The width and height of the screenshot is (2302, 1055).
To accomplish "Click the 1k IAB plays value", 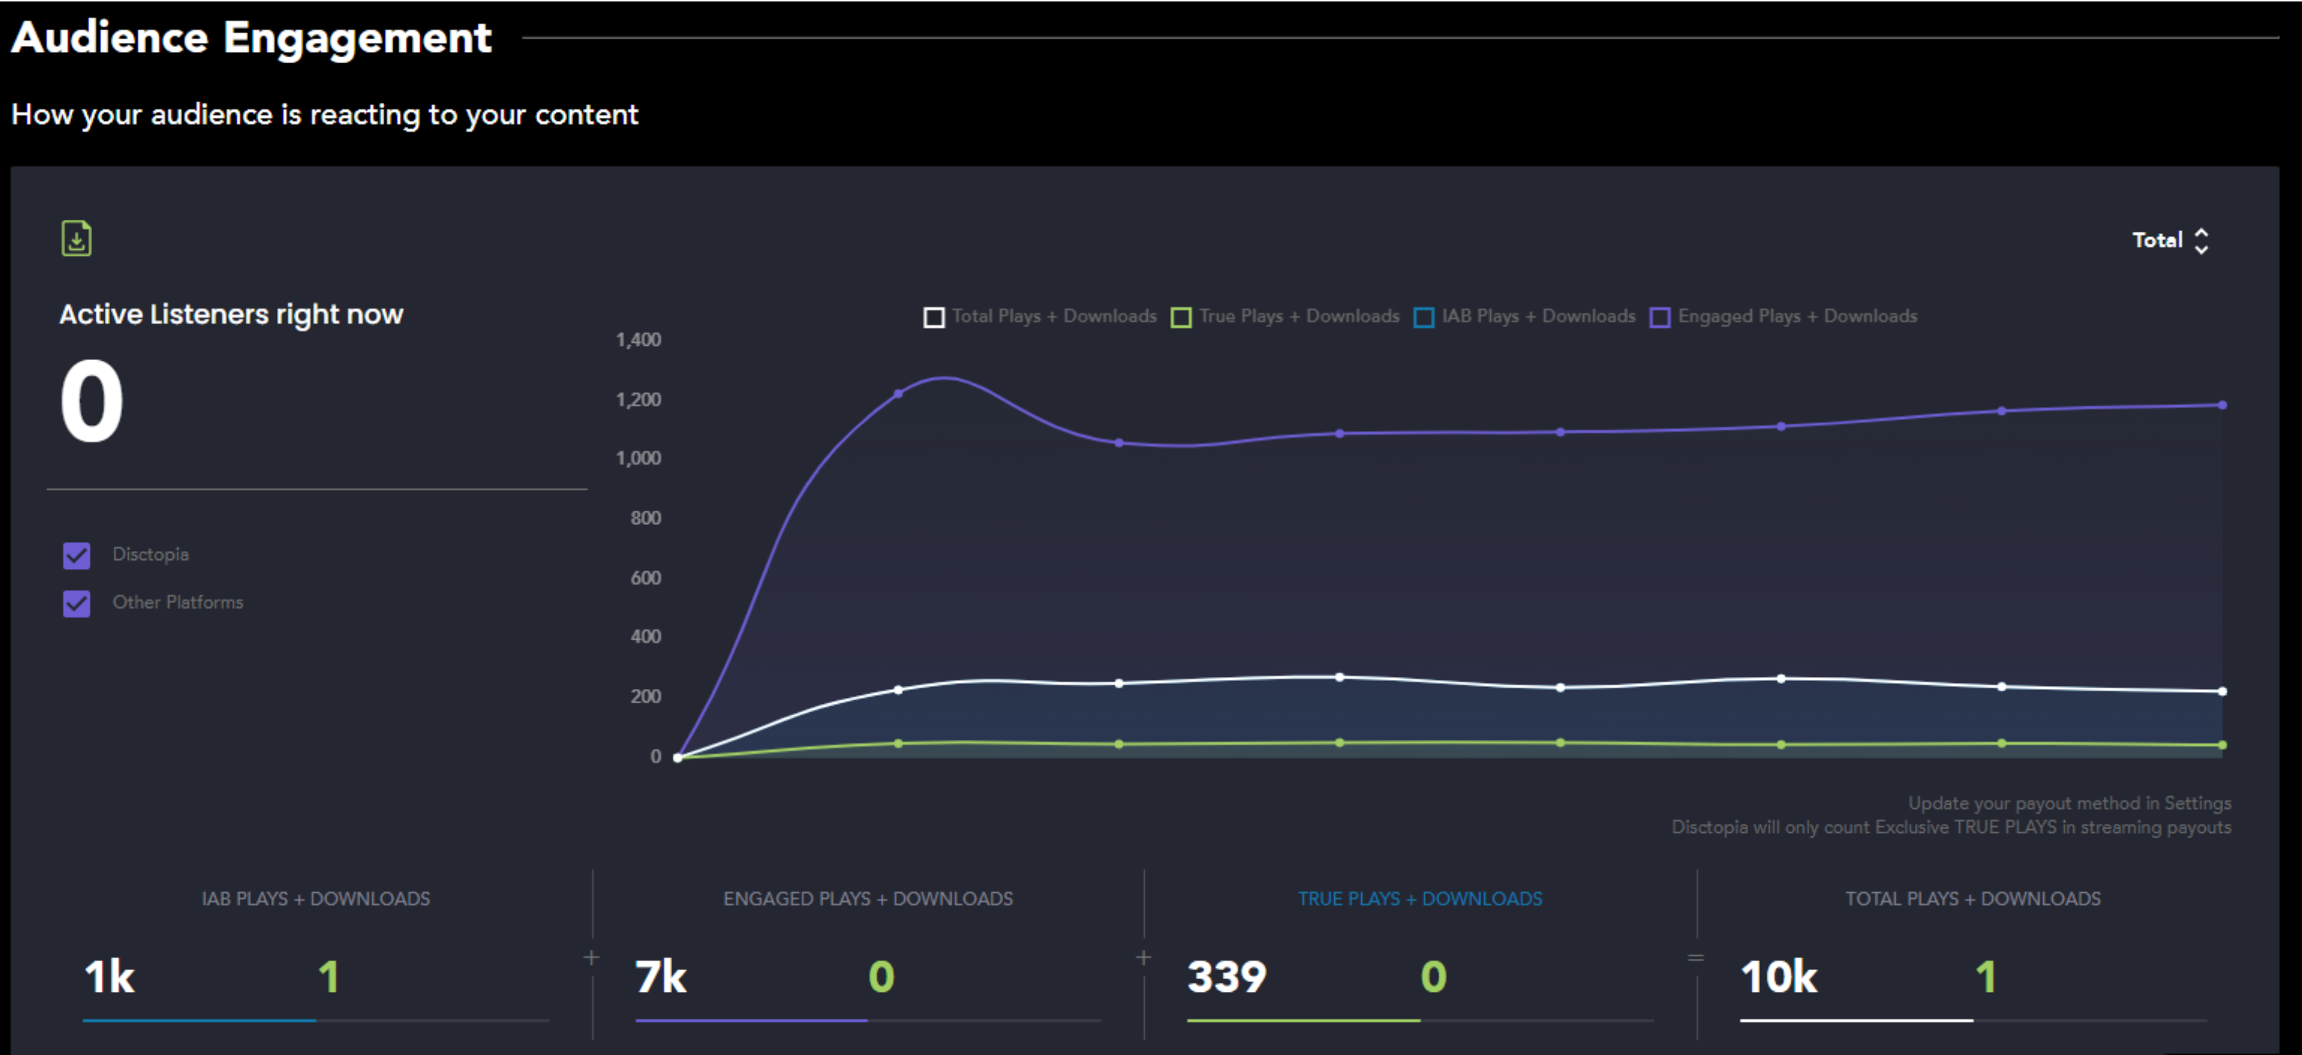I will (x=109, y=976).
